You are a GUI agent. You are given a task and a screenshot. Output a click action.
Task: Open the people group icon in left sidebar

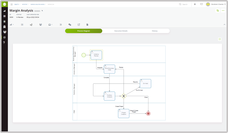tap(5, 32)
